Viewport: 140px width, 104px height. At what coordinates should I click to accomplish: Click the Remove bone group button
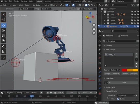pyautogui.click(x=116, y=74)
